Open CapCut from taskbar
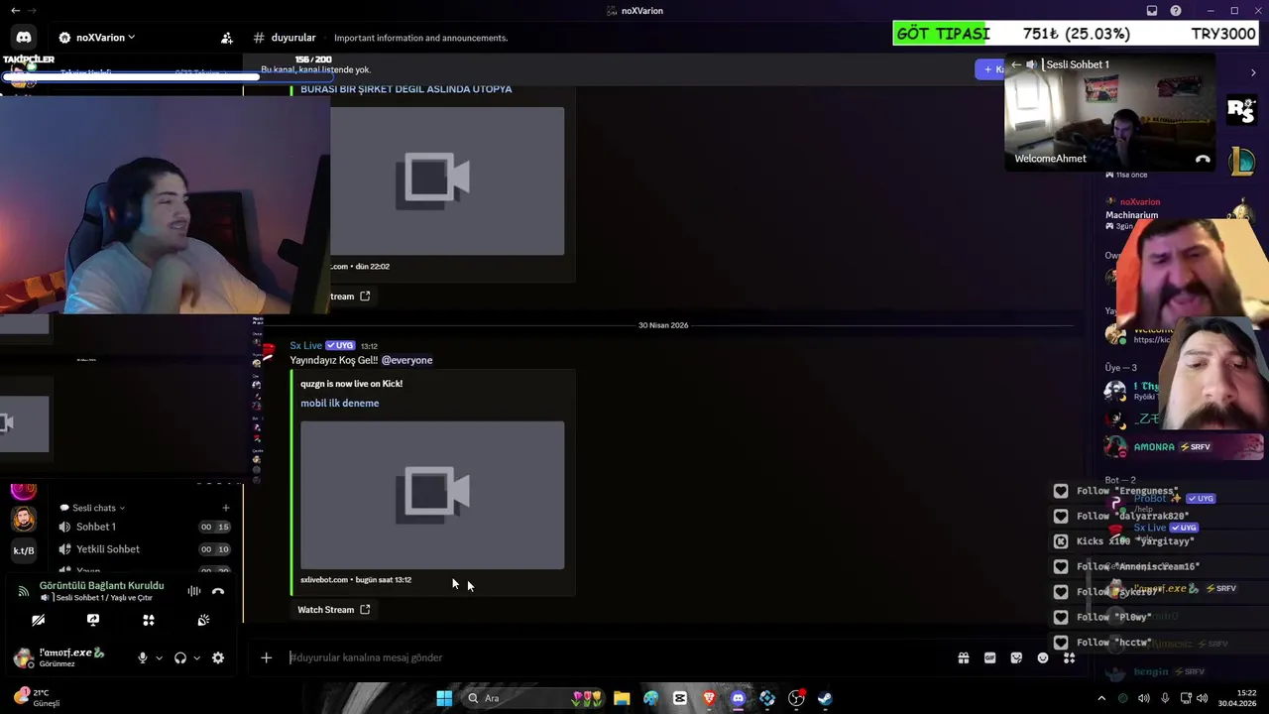1269x714 pixels. (680, 698)
